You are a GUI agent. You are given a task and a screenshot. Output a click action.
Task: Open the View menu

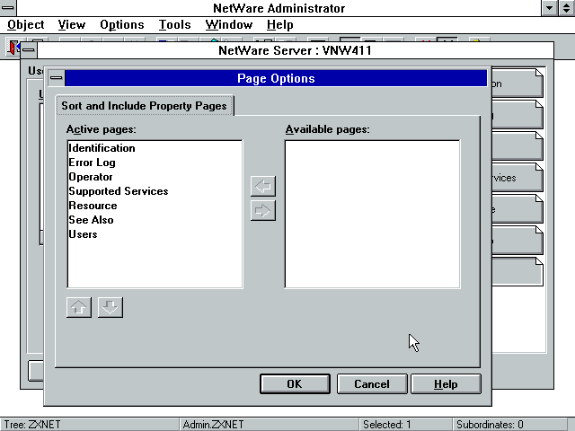72,24
